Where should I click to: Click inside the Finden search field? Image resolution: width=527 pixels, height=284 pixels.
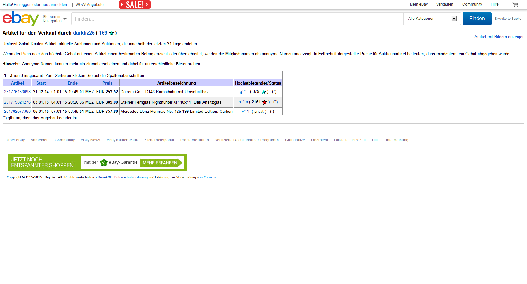(237, 19)
